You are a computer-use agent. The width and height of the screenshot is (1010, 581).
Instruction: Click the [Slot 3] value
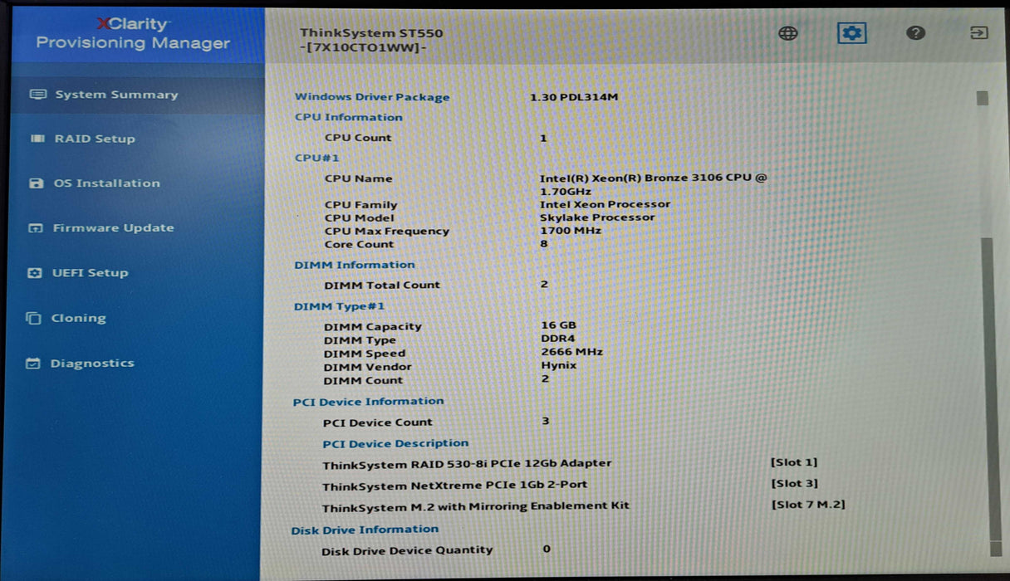click(x=794, y=483)
